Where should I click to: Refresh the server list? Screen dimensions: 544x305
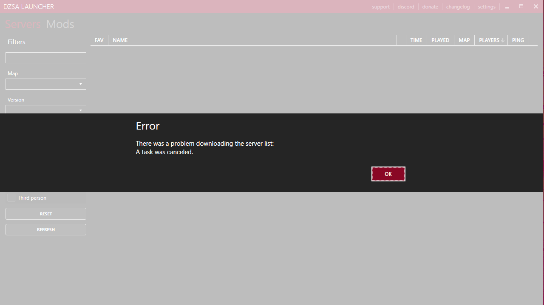[x=46, y=229]
